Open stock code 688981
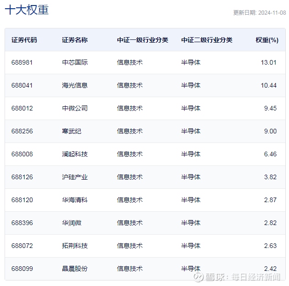The width and height of the screenshot is (289, 286). click(22, 62)
